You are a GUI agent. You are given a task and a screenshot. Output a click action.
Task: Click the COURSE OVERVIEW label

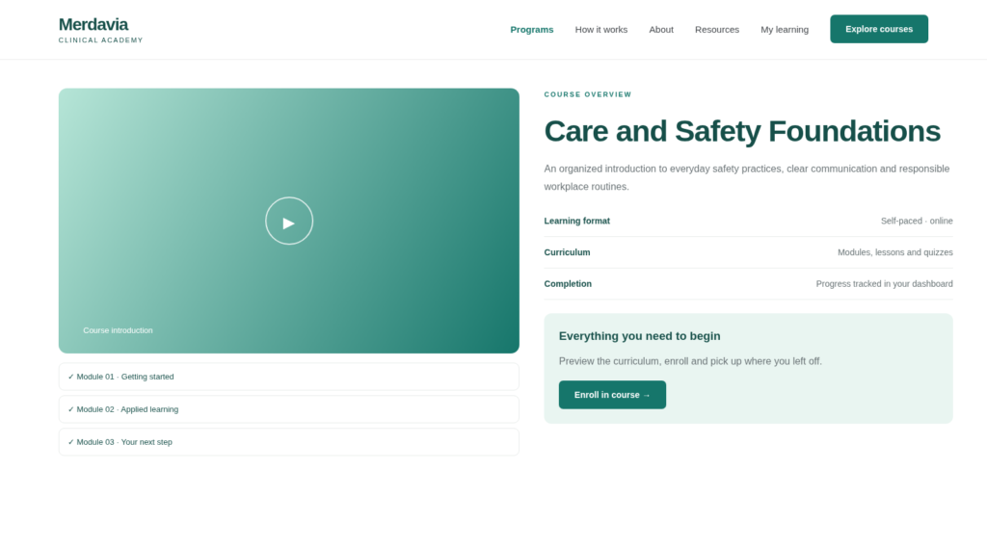(x=588, y=94)
